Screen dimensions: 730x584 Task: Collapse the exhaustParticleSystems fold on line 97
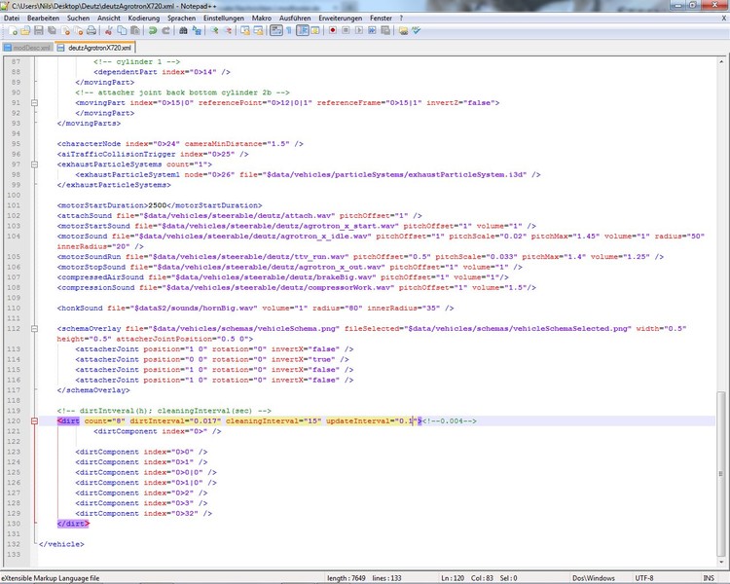[34, 164]
